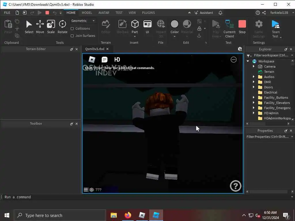The width and height of the screenshot is (295, 221).
Task: Click the forkielol135 account name
Action: pos(279,13)
